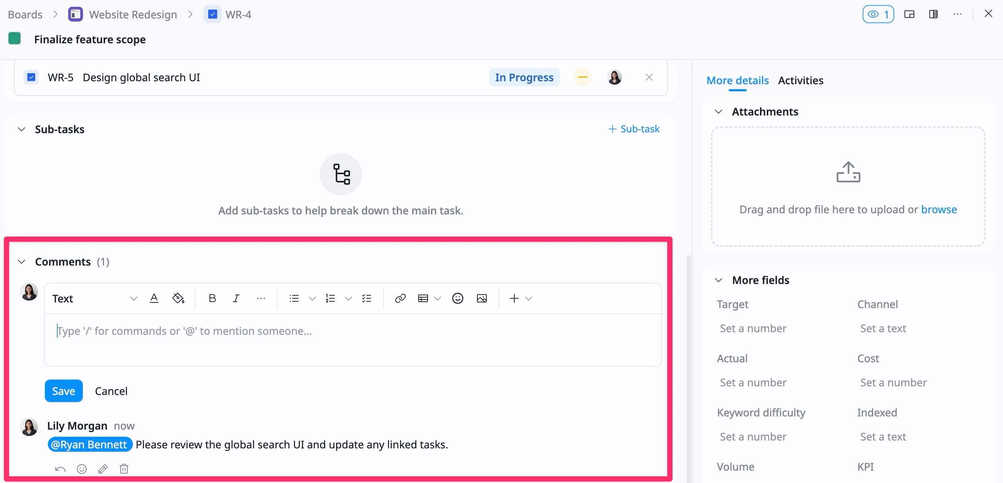Switch to the More details tab

(737, 80)
